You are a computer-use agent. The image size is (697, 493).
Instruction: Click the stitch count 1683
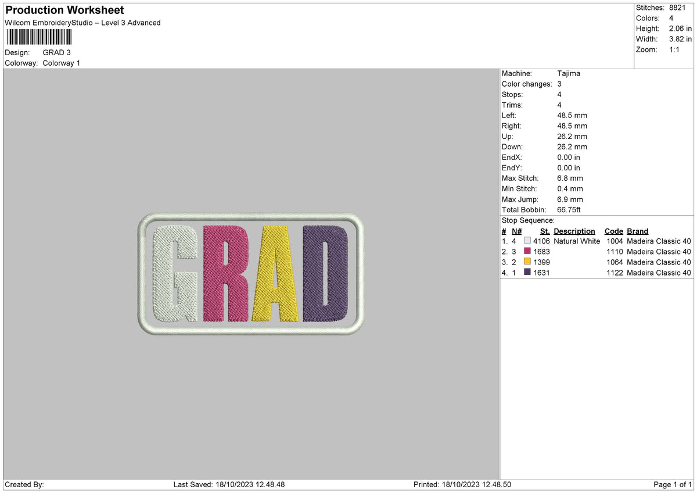541,251
